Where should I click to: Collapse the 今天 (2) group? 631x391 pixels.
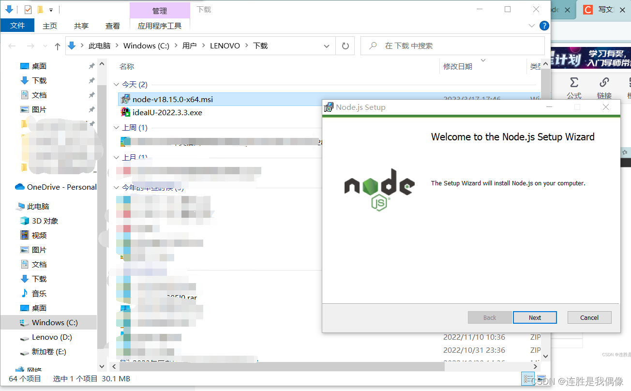coord(116,85)
